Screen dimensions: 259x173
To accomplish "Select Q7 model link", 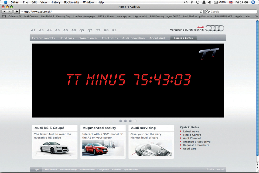I will [90, 30].
